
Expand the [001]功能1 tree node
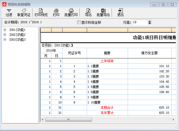coord(5,30)
